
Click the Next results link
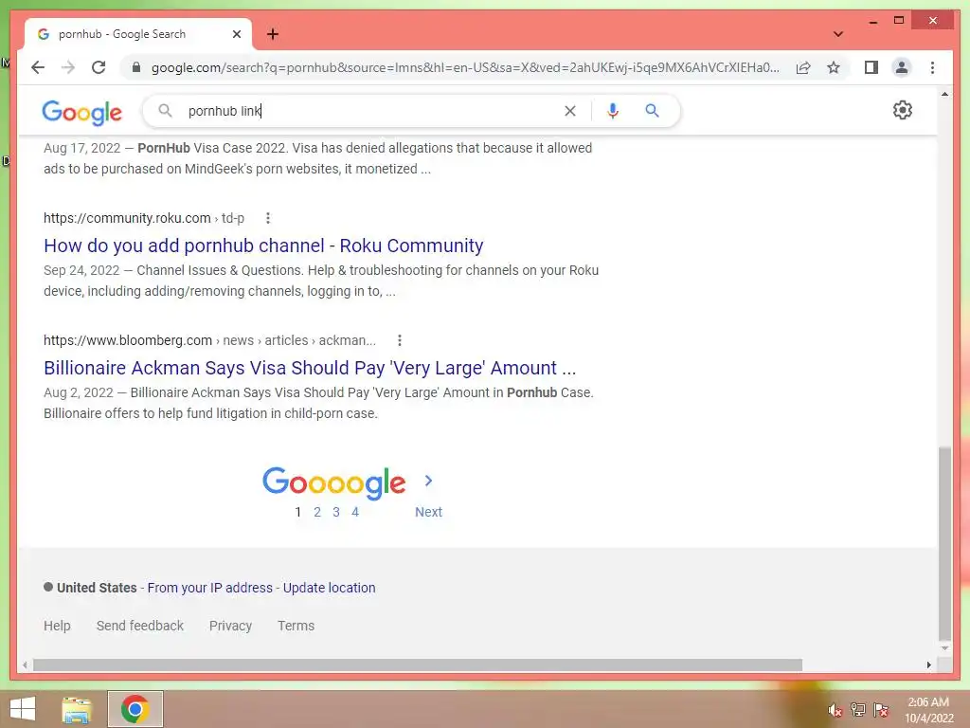point(429,512)
